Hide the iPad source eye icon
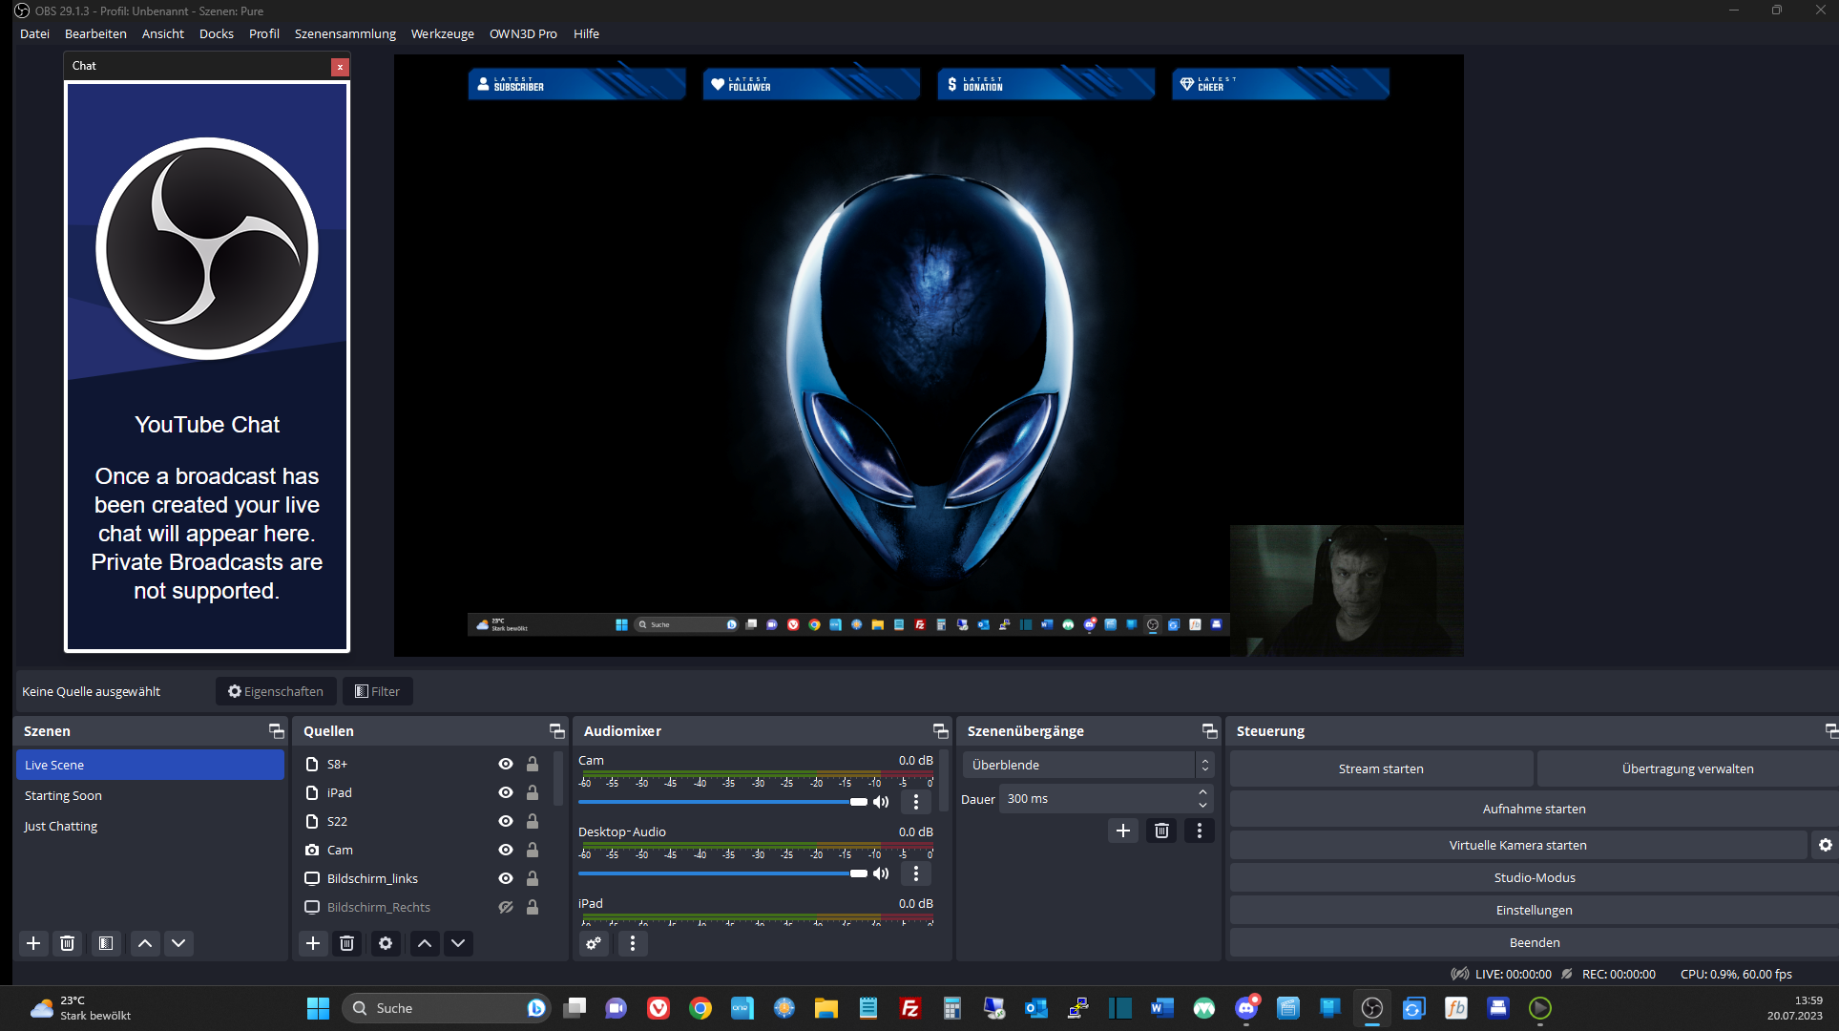The image size is (1839, 1031). pyautogui.click(x=506, y=792)
